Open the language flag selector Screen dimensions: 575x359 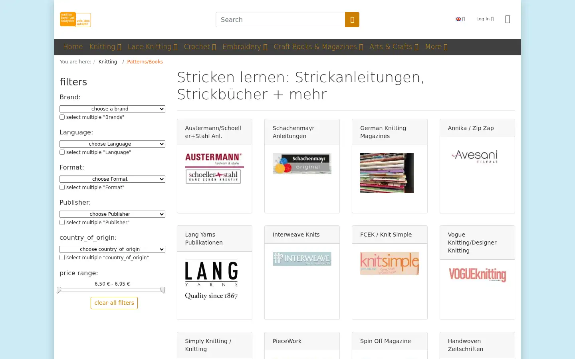(x=460, y=19)
